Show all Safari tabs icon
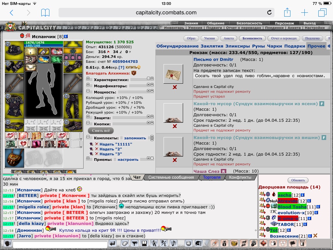Viewport: 333px width, 250px height. coord(322,12)
